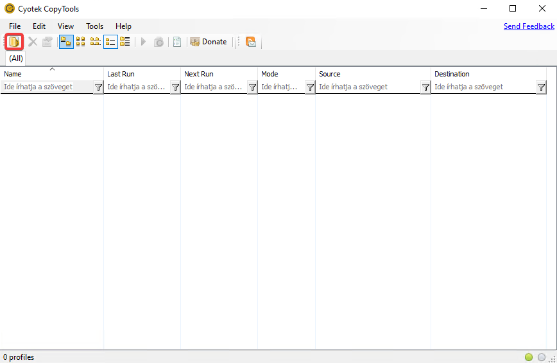Click the camera preview icon in toolbar
This screenshot has width=557, height=363.
159,42
